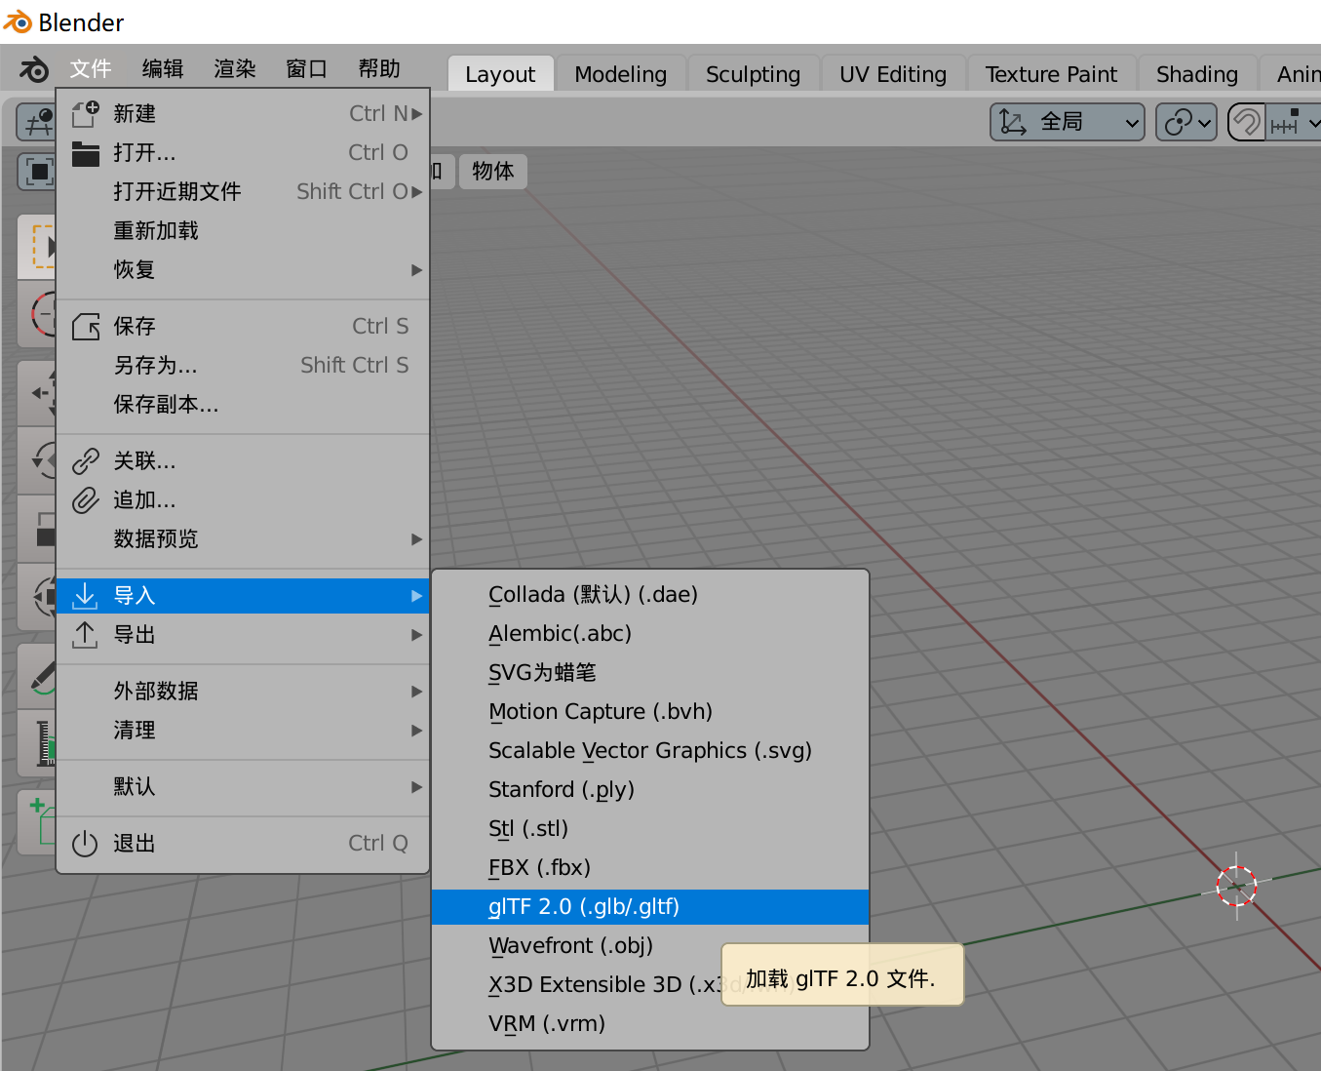Image resolution: width=1321 pixels, height=1071 pixels.
Task: Open the 全局 transform orientation dropdown
Action: click(x=1067, y=122)
